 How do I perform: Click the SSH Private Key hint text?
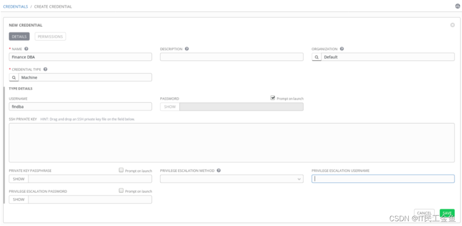point(88,119)
